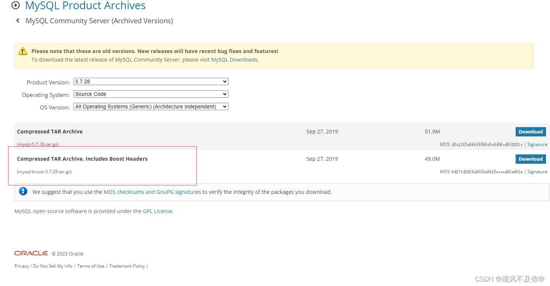Screen dimensions: 550x286
Task: Click Sep 27, 2019 date in first row
Action: point(322,132)
